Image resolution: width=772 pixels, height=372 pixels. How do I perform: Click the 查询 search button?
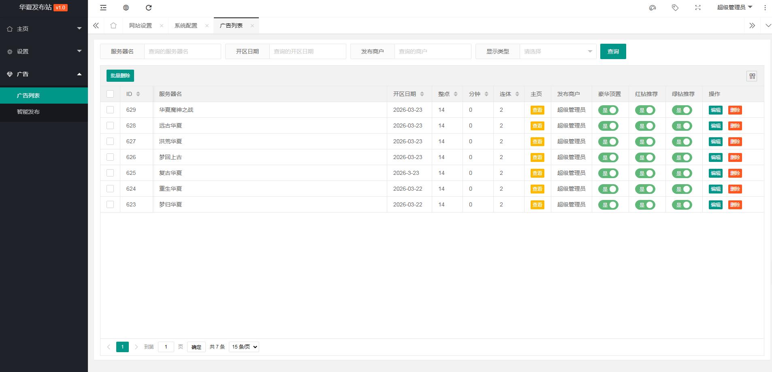(x=613, y=51)
